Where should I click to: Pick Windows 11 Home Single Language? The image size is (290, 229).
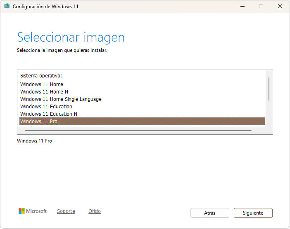61,99
